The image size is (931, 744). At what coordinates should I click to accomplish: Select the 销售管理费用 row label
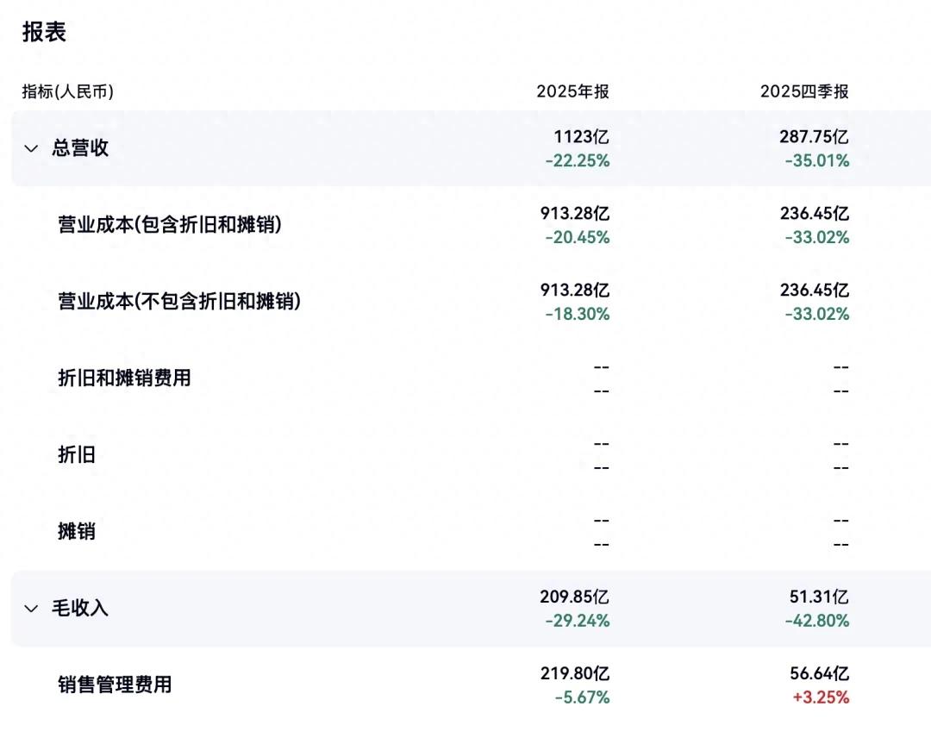pyautogui.click(x=115, y=685)
